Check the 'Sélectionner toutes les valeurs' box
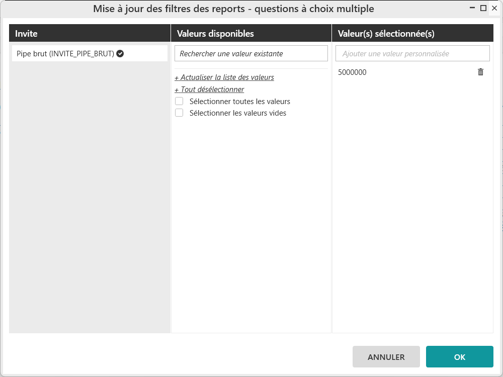The height and width of the screenshot is (377, 503). point(179,102)
